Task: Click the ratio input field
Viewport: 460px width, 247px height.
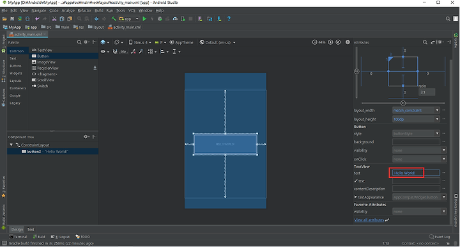Action: tap(427, 92)
